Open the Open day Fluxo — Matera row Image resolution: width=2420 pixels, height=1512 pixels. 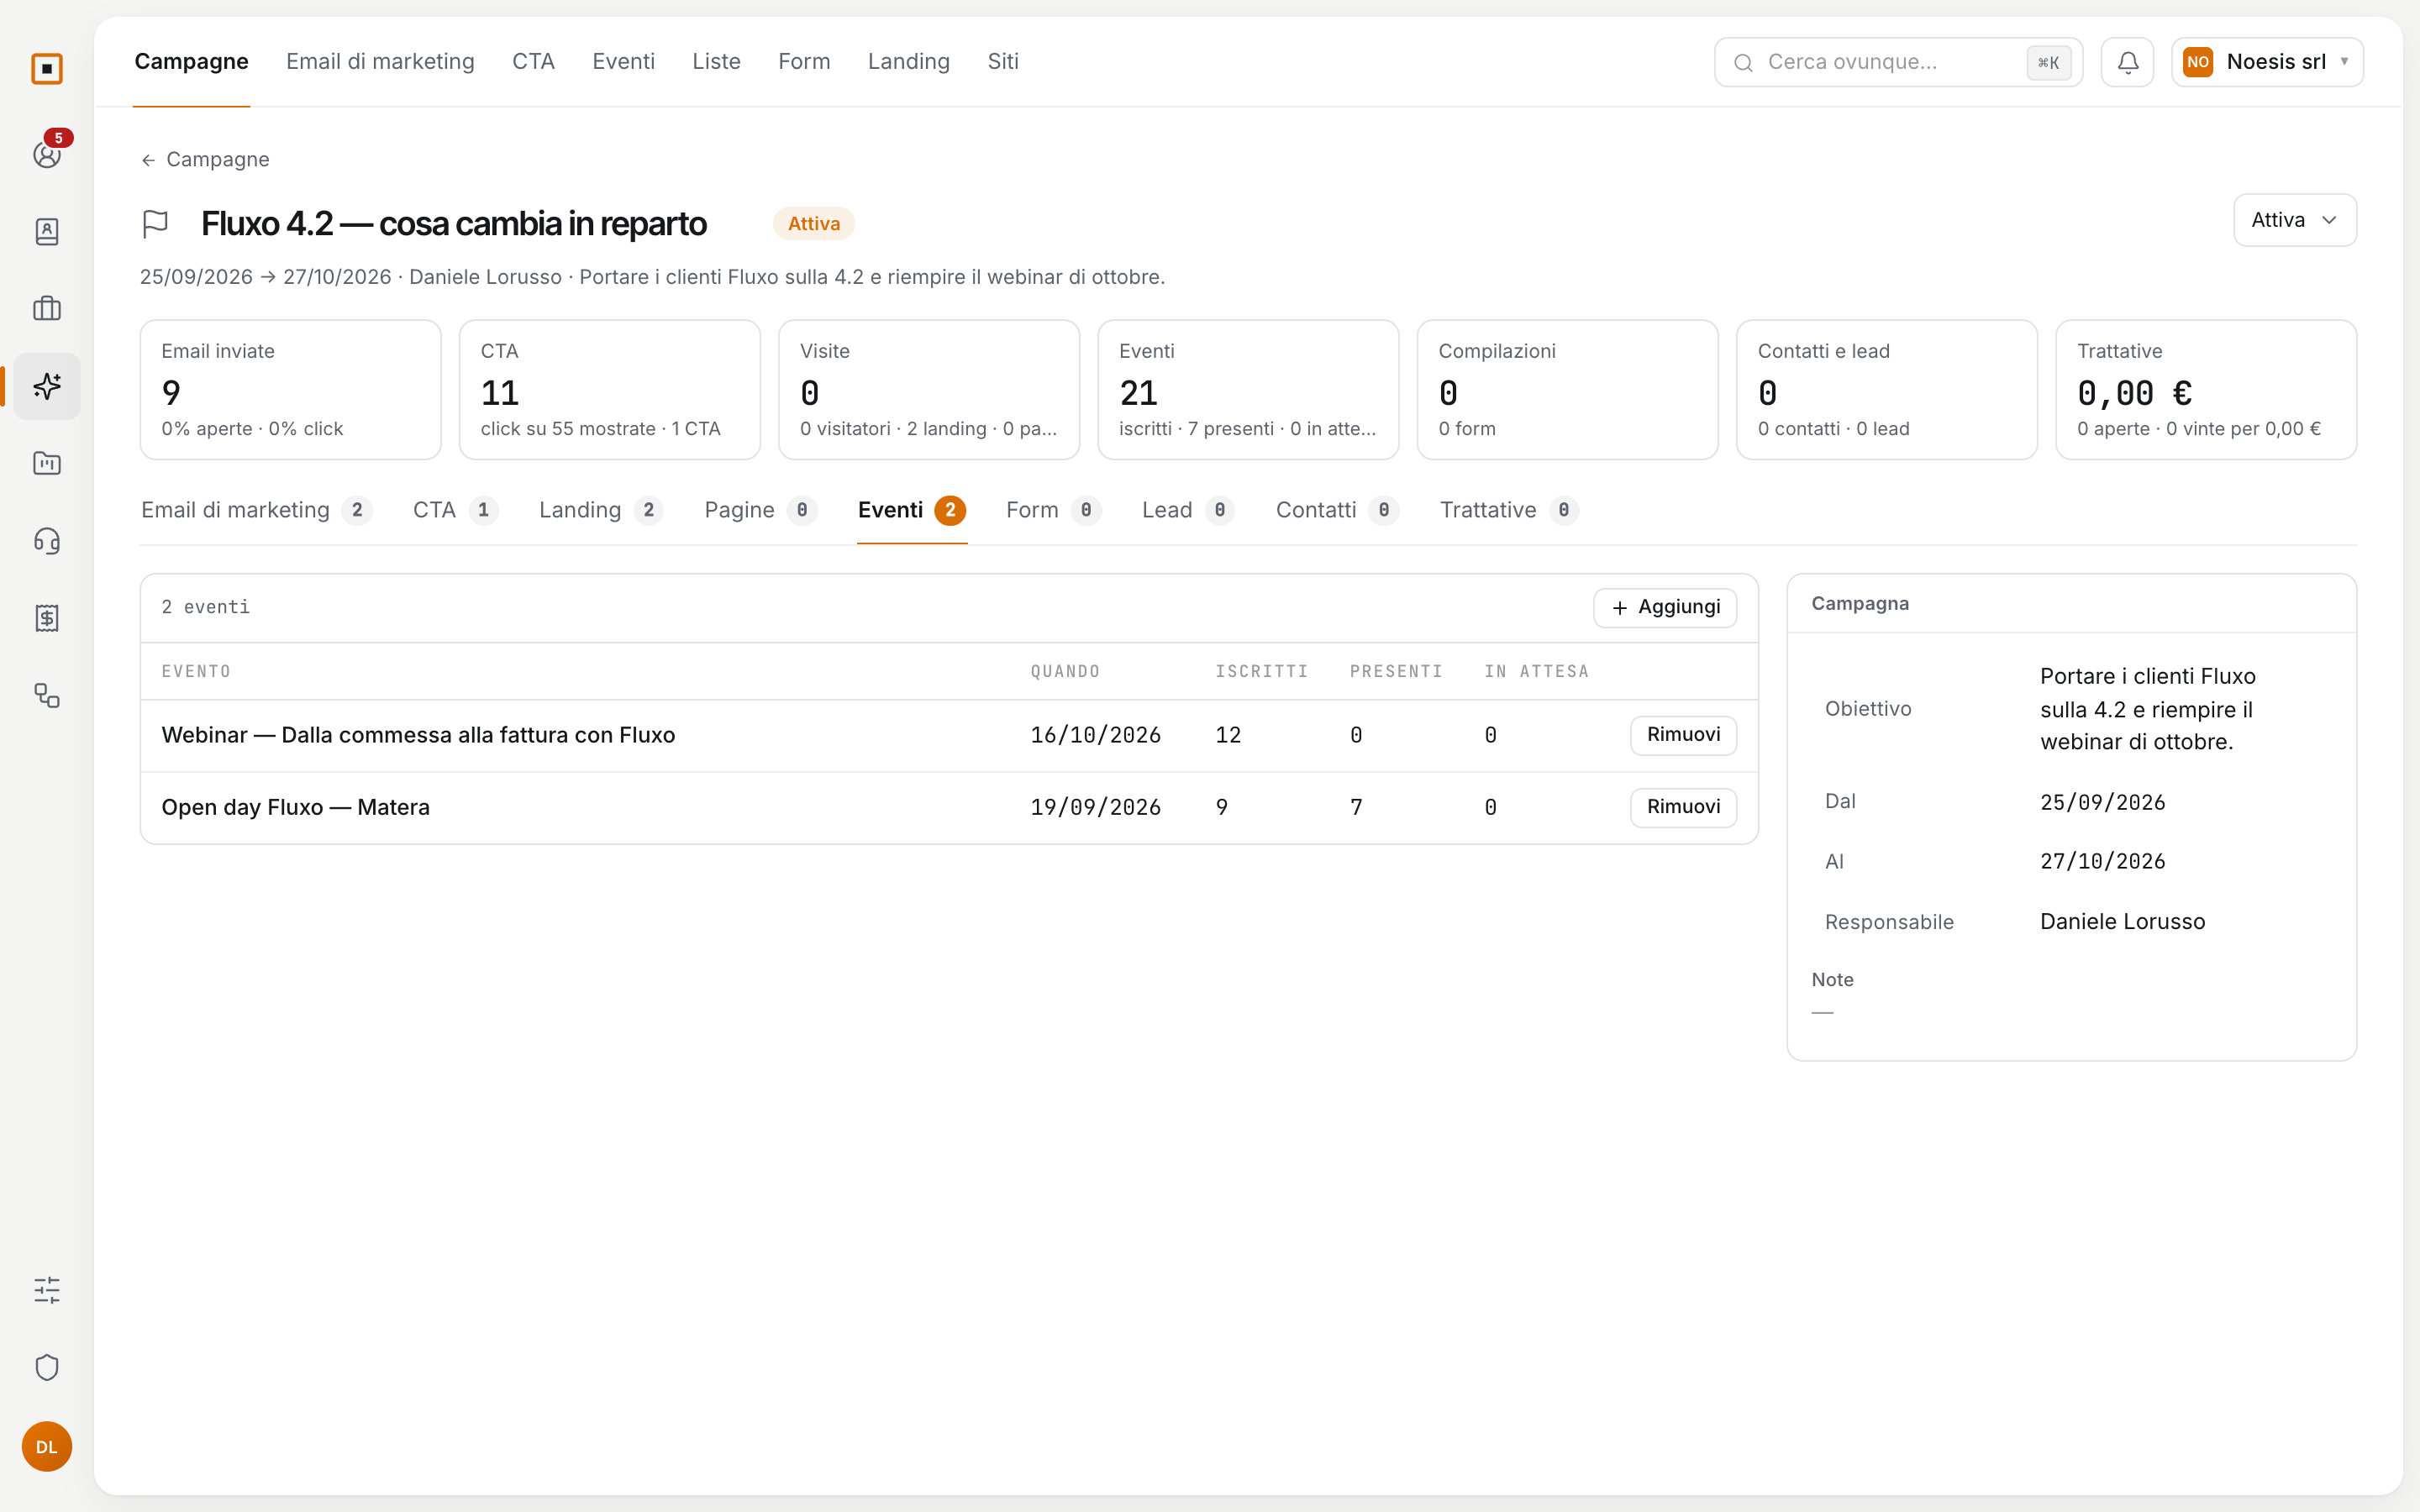pos(949,808)
